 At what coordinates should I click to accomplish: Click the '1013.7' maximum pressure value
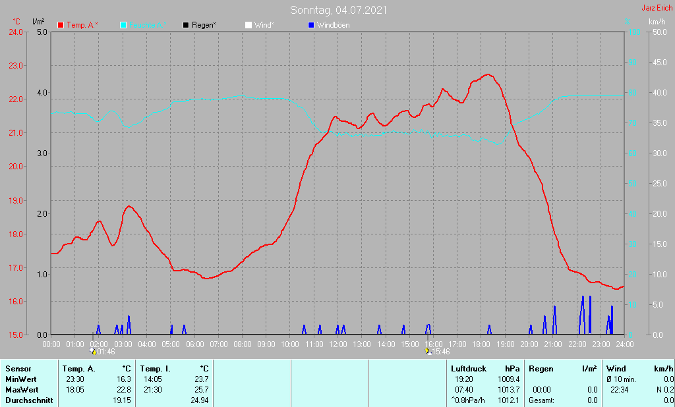click(x=508, y=390)
